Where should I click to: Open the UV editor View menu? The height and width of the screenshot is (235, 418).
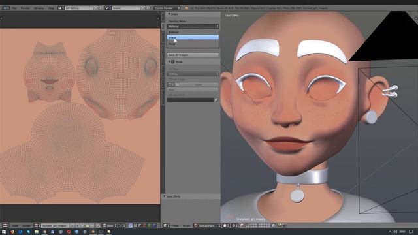[x=15, y=225]
